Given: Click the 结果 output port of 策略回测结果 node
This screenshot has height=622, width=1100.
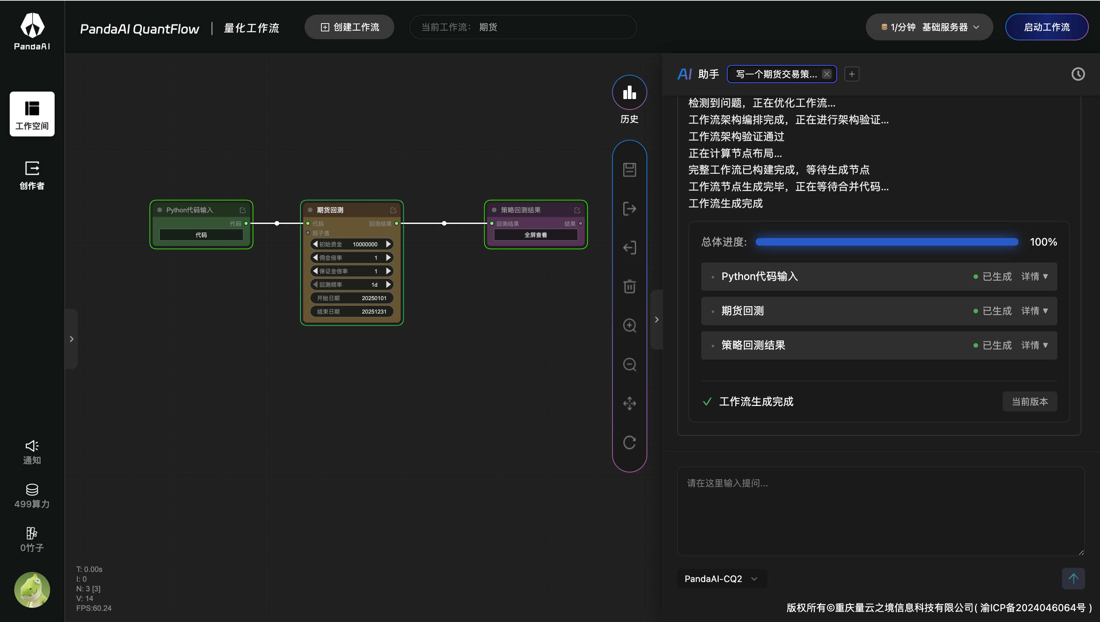Looking at the screenshot, I should pyautogui.click(x=581, y=224).
